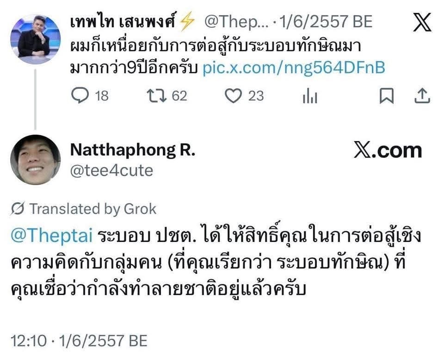Bookmark the top tweet

pos(386,96)
